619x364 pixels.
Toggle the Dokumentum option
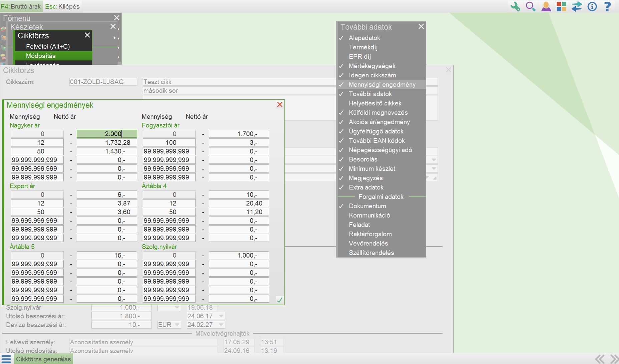367,206
